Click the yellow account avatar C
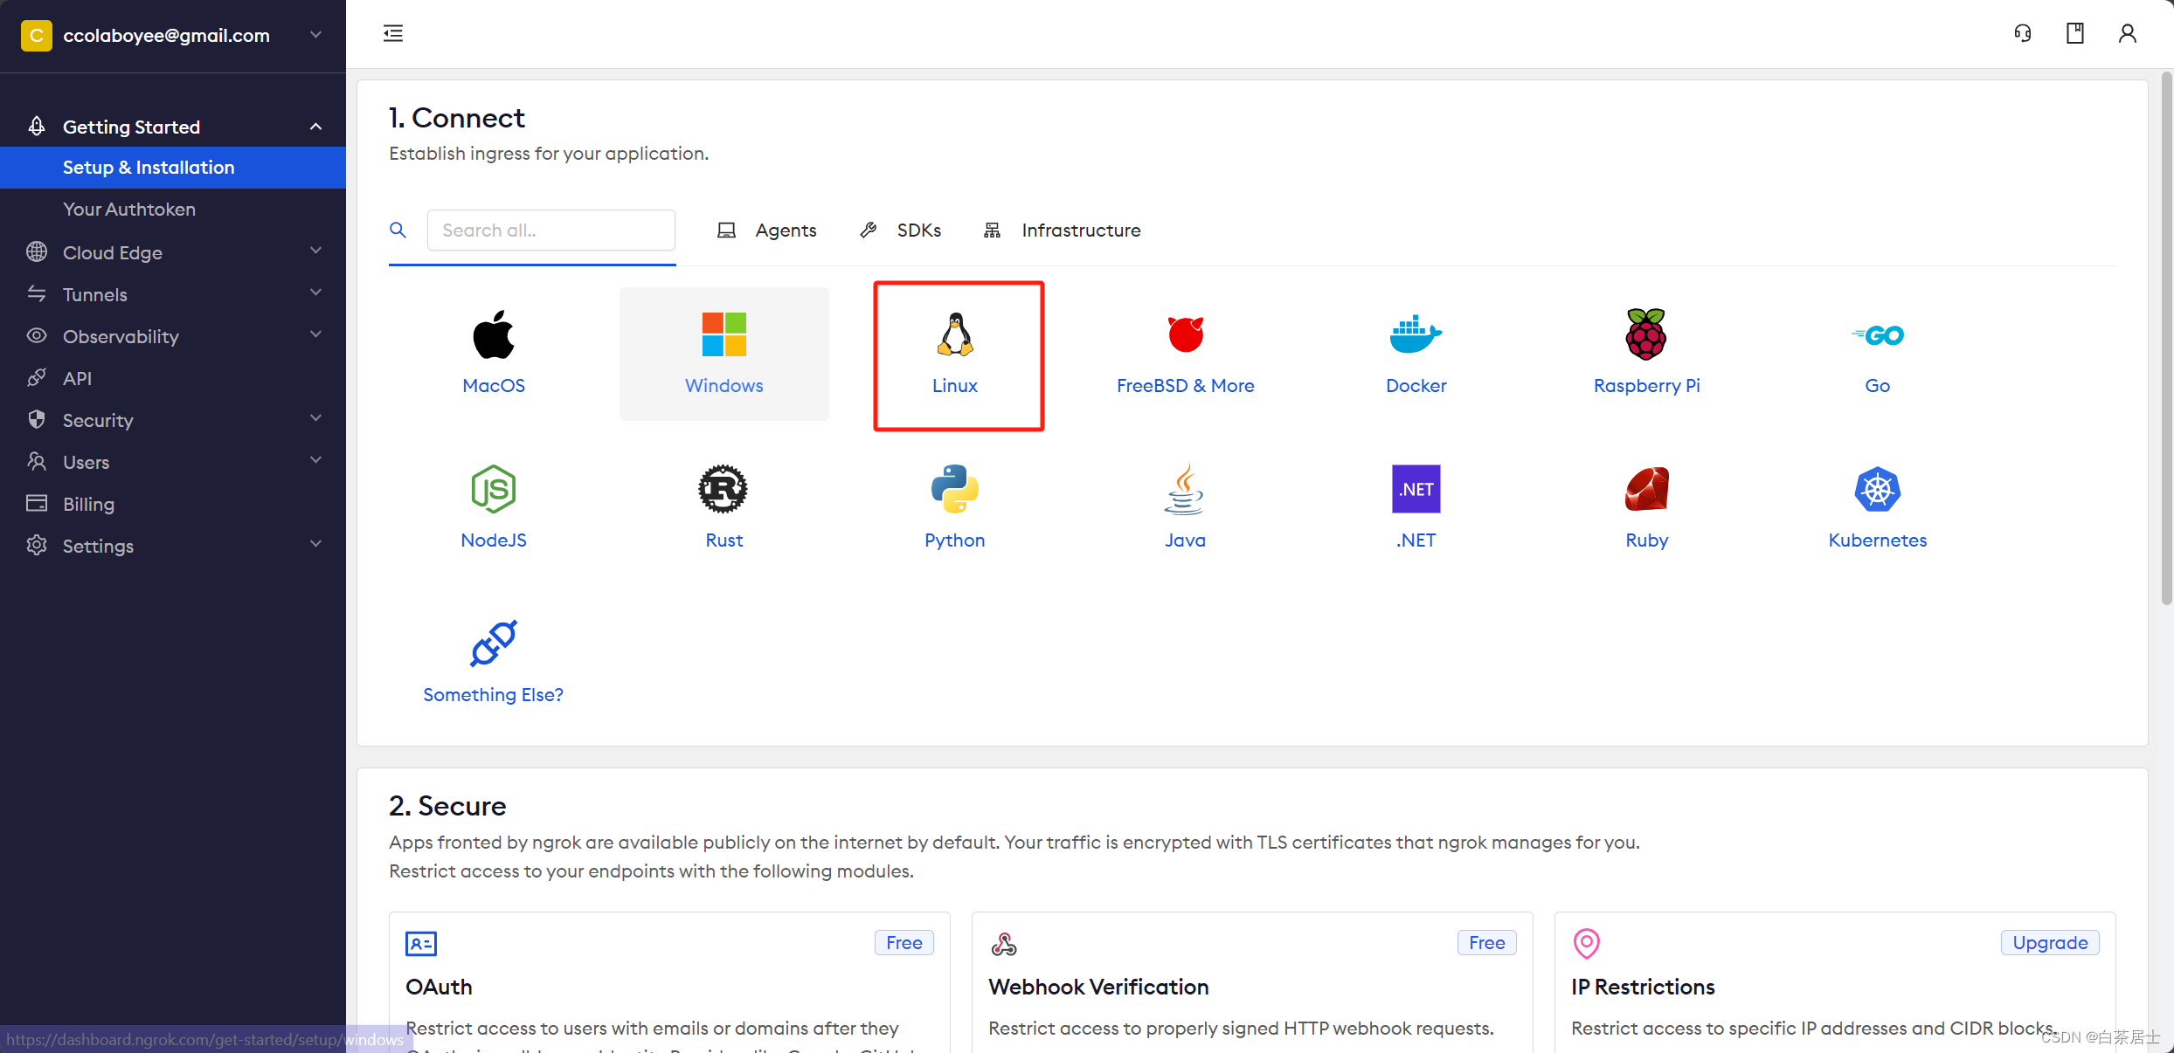Viewport: 2174px width, 1053px height. [36, 36]
